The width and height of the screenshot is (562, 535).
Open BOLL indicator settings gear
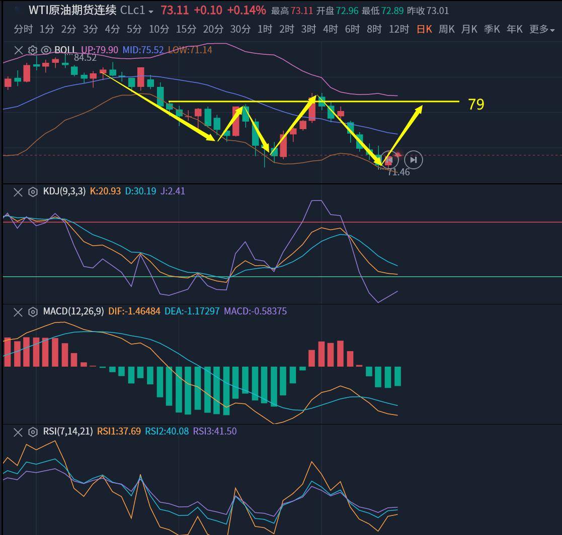[32, 50]
